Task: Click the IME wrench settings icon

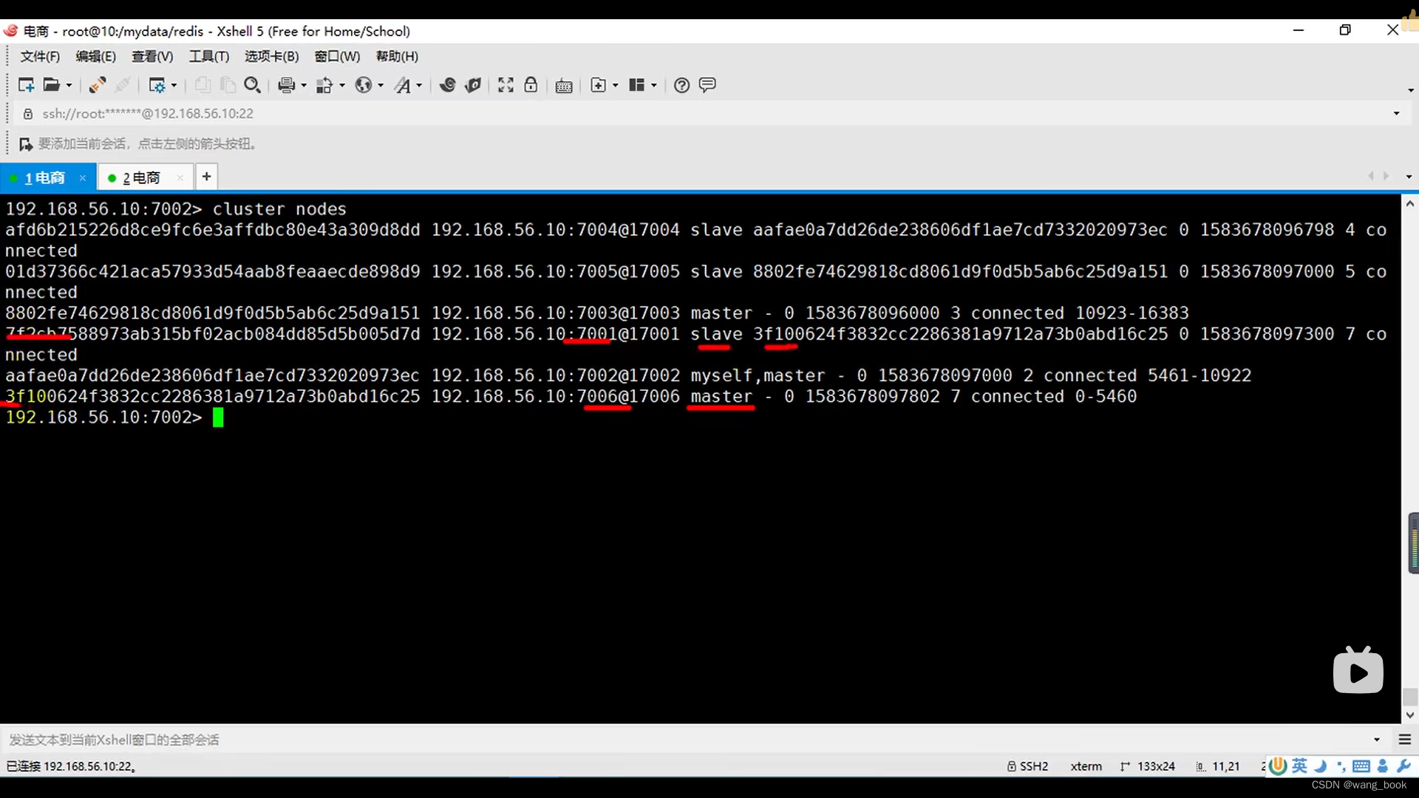Action: 1403,766
